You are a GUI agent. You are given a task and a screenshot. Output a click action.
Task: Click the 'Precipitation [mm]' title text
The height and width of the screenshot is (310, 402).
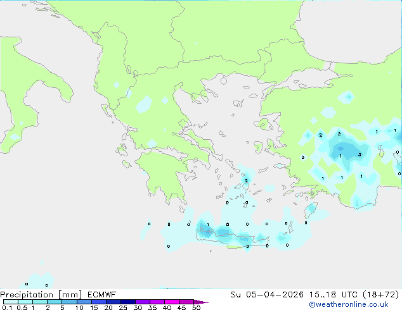41,295
